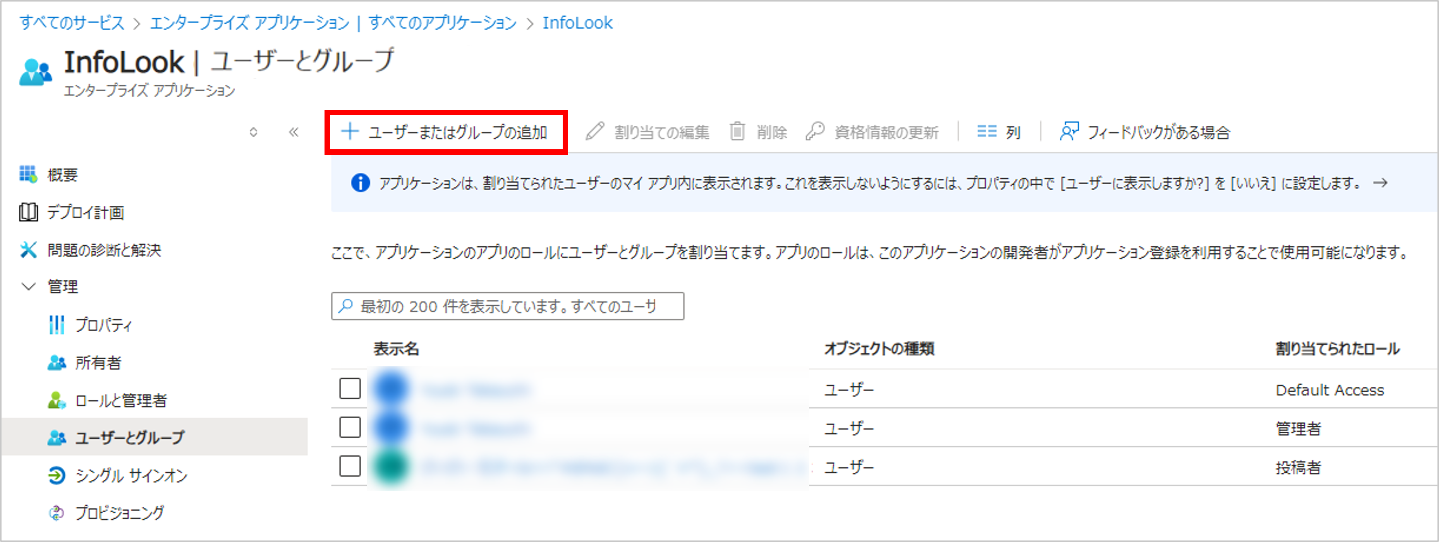The height and width of the screenshot is (542, 1439).
Task: Click the 管理者 role cell
Action: coord(1299,429)
